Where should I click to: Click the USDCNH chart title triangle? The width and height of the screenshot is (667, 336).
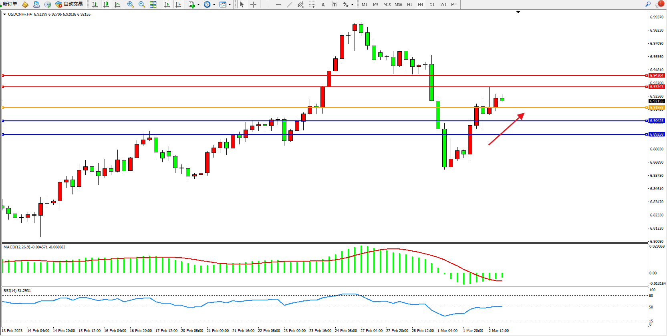pos(4,14)
